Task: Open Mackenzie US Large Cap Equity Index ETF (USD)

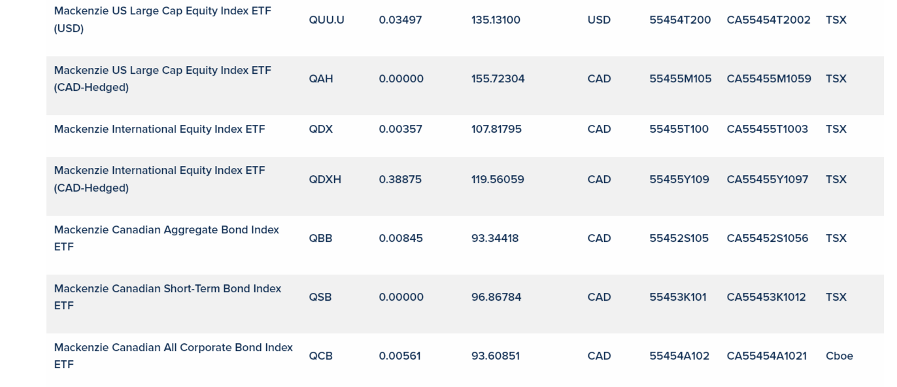Action: (162, 12)
